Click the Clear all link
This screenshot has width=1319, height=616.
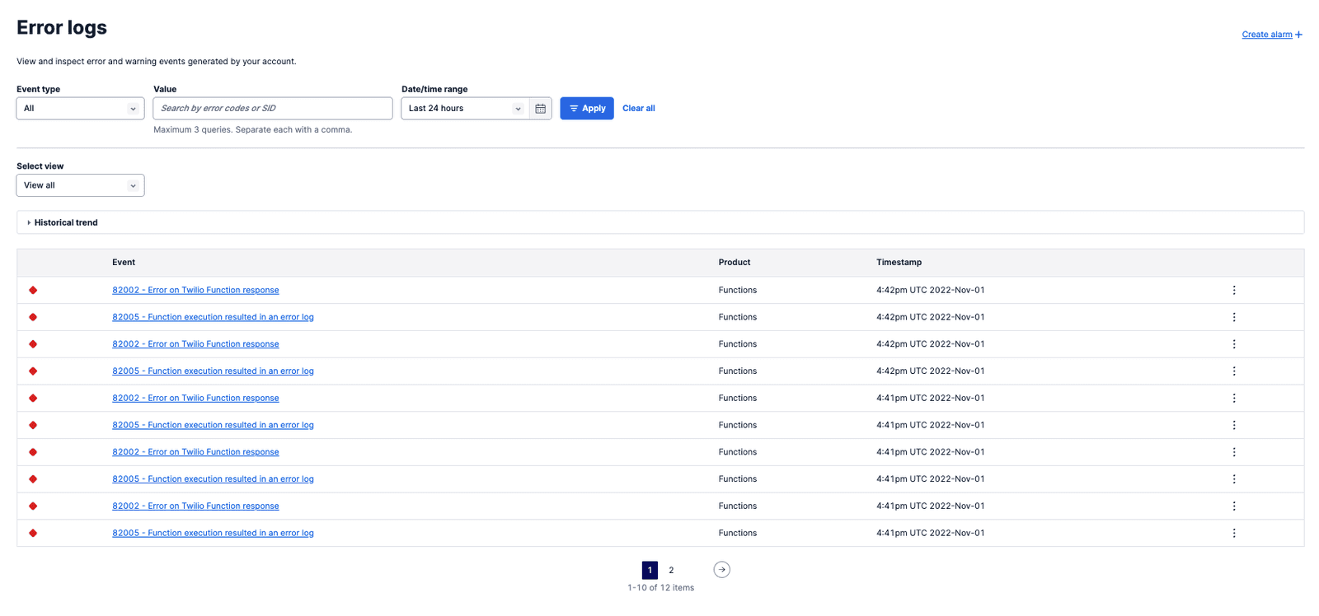tap(638, 109)
